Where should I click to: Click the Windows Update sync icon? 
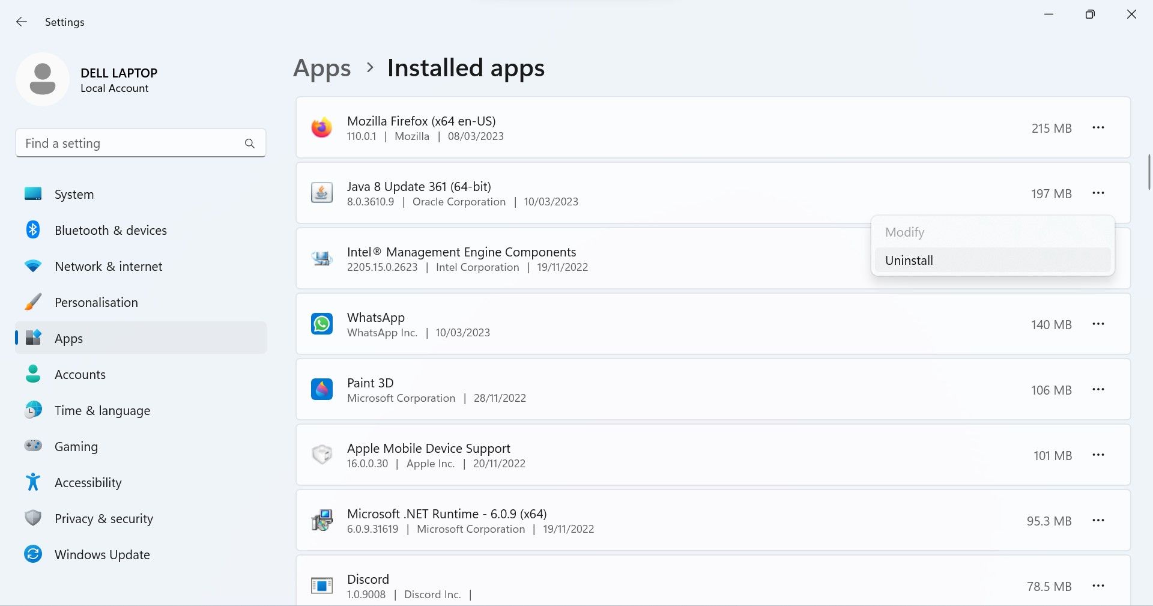coord(33,554)
